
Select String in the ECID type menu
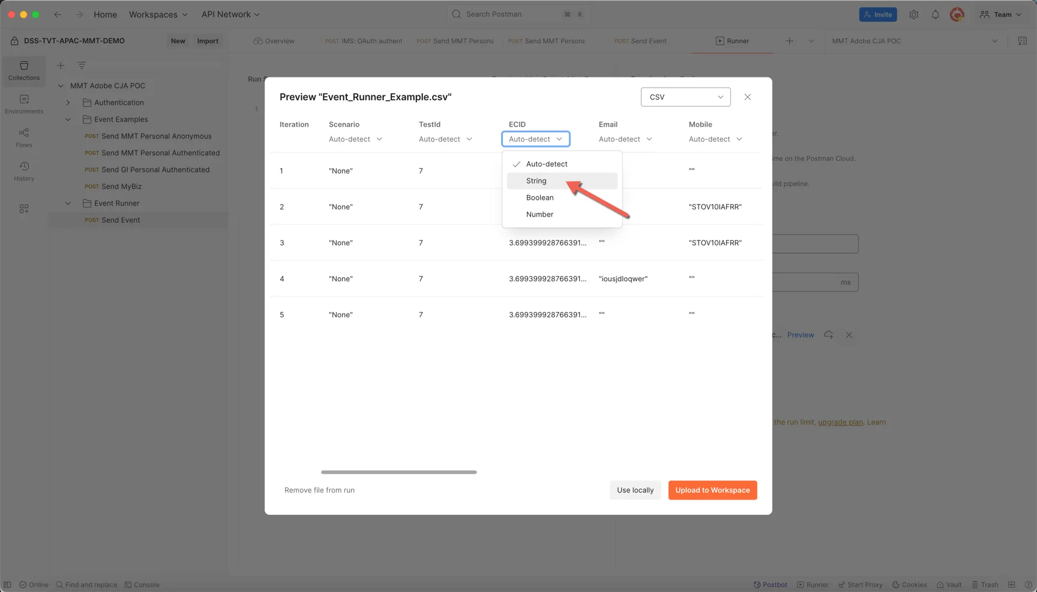coord(562,181)
